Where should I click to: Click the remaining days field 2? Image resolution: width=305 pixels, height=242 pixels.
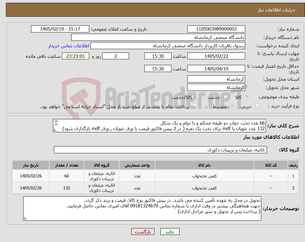click(115, 56)
